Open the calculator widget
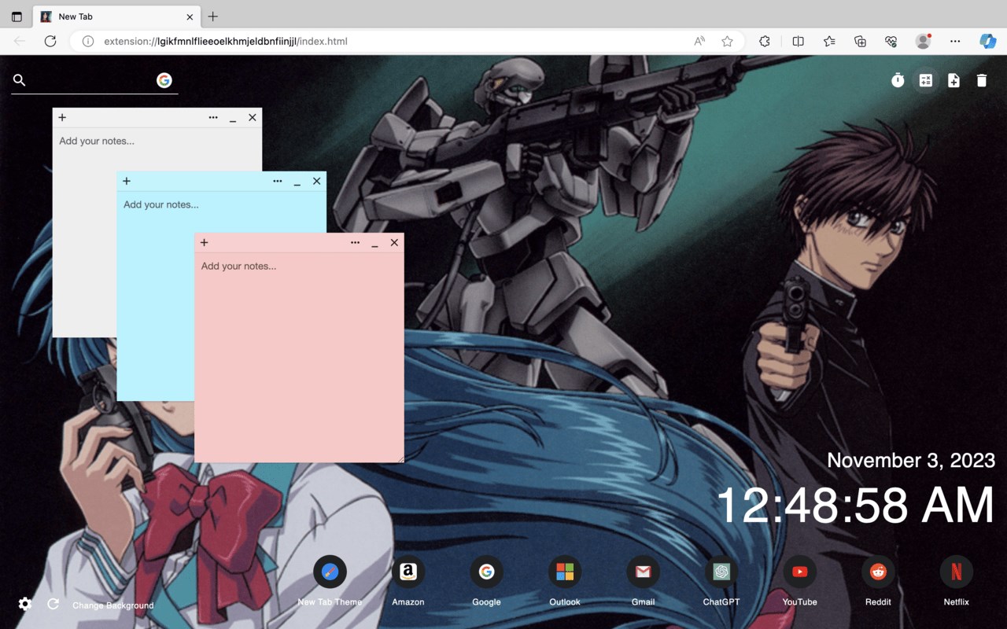1007x629 pixels. 926,80
